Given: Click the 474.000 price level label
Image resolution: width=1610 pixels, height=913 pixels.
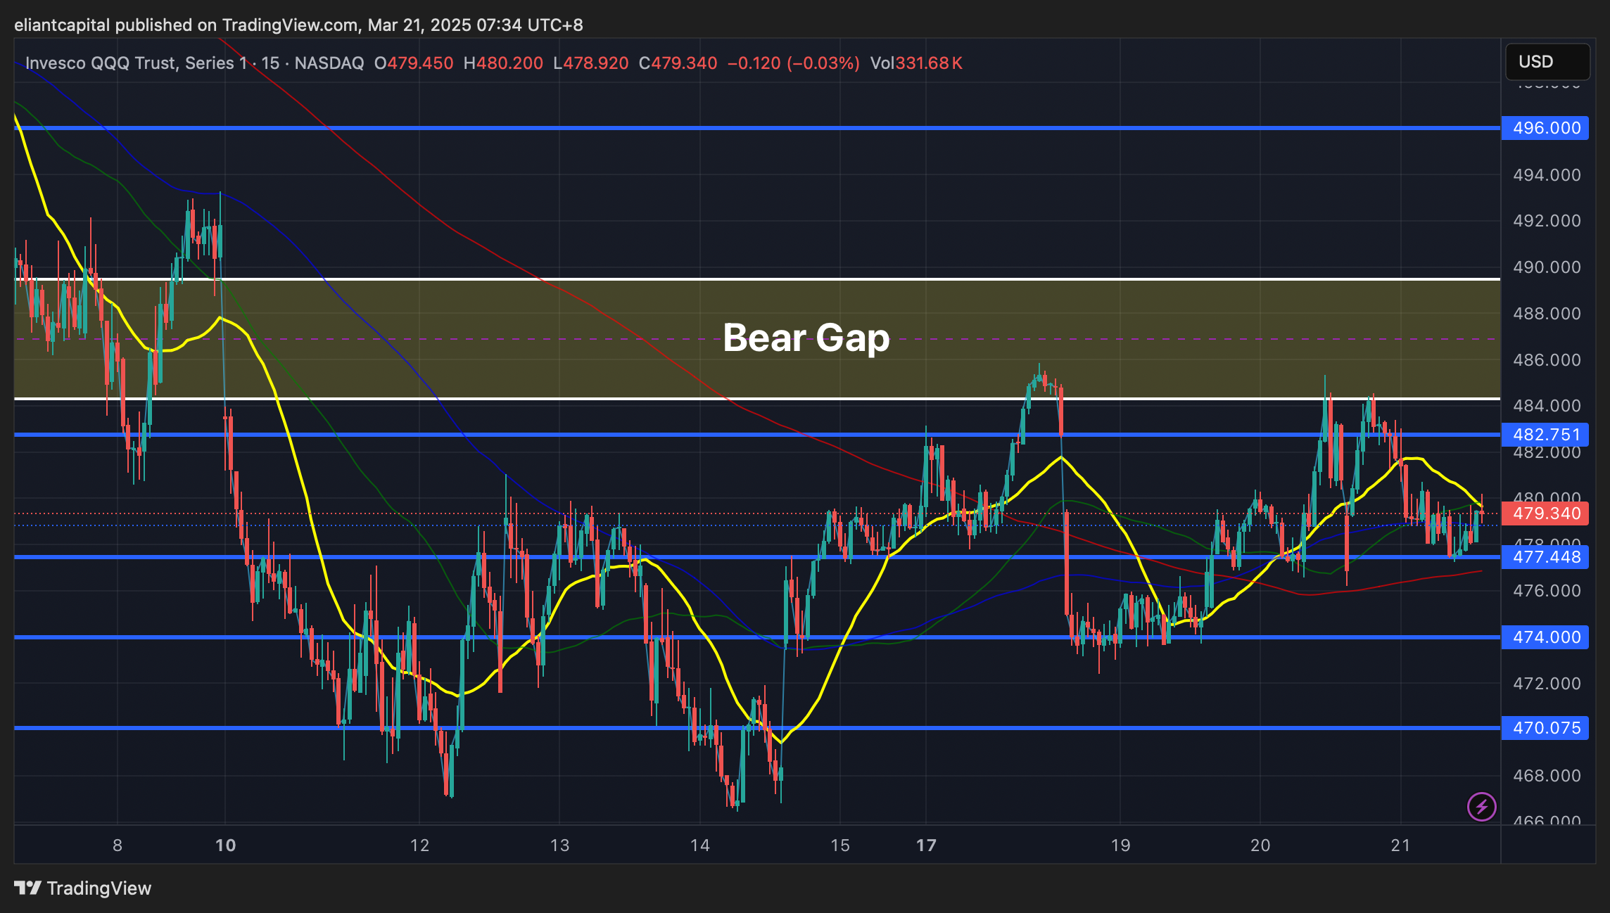Looking at the screenshot, I should pyautogui.click(x=1545, y=637).
